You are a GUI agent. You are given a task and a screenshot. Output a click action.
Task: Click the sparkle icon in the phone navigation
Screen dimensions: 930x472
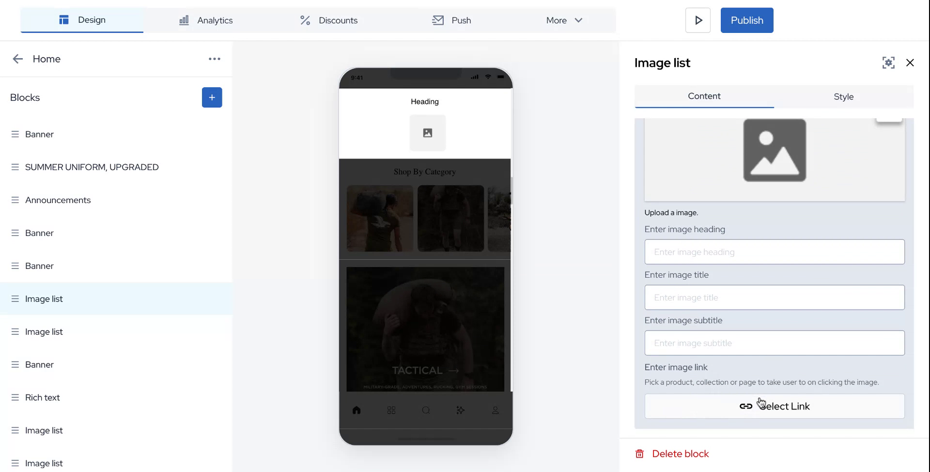[460, 409]
